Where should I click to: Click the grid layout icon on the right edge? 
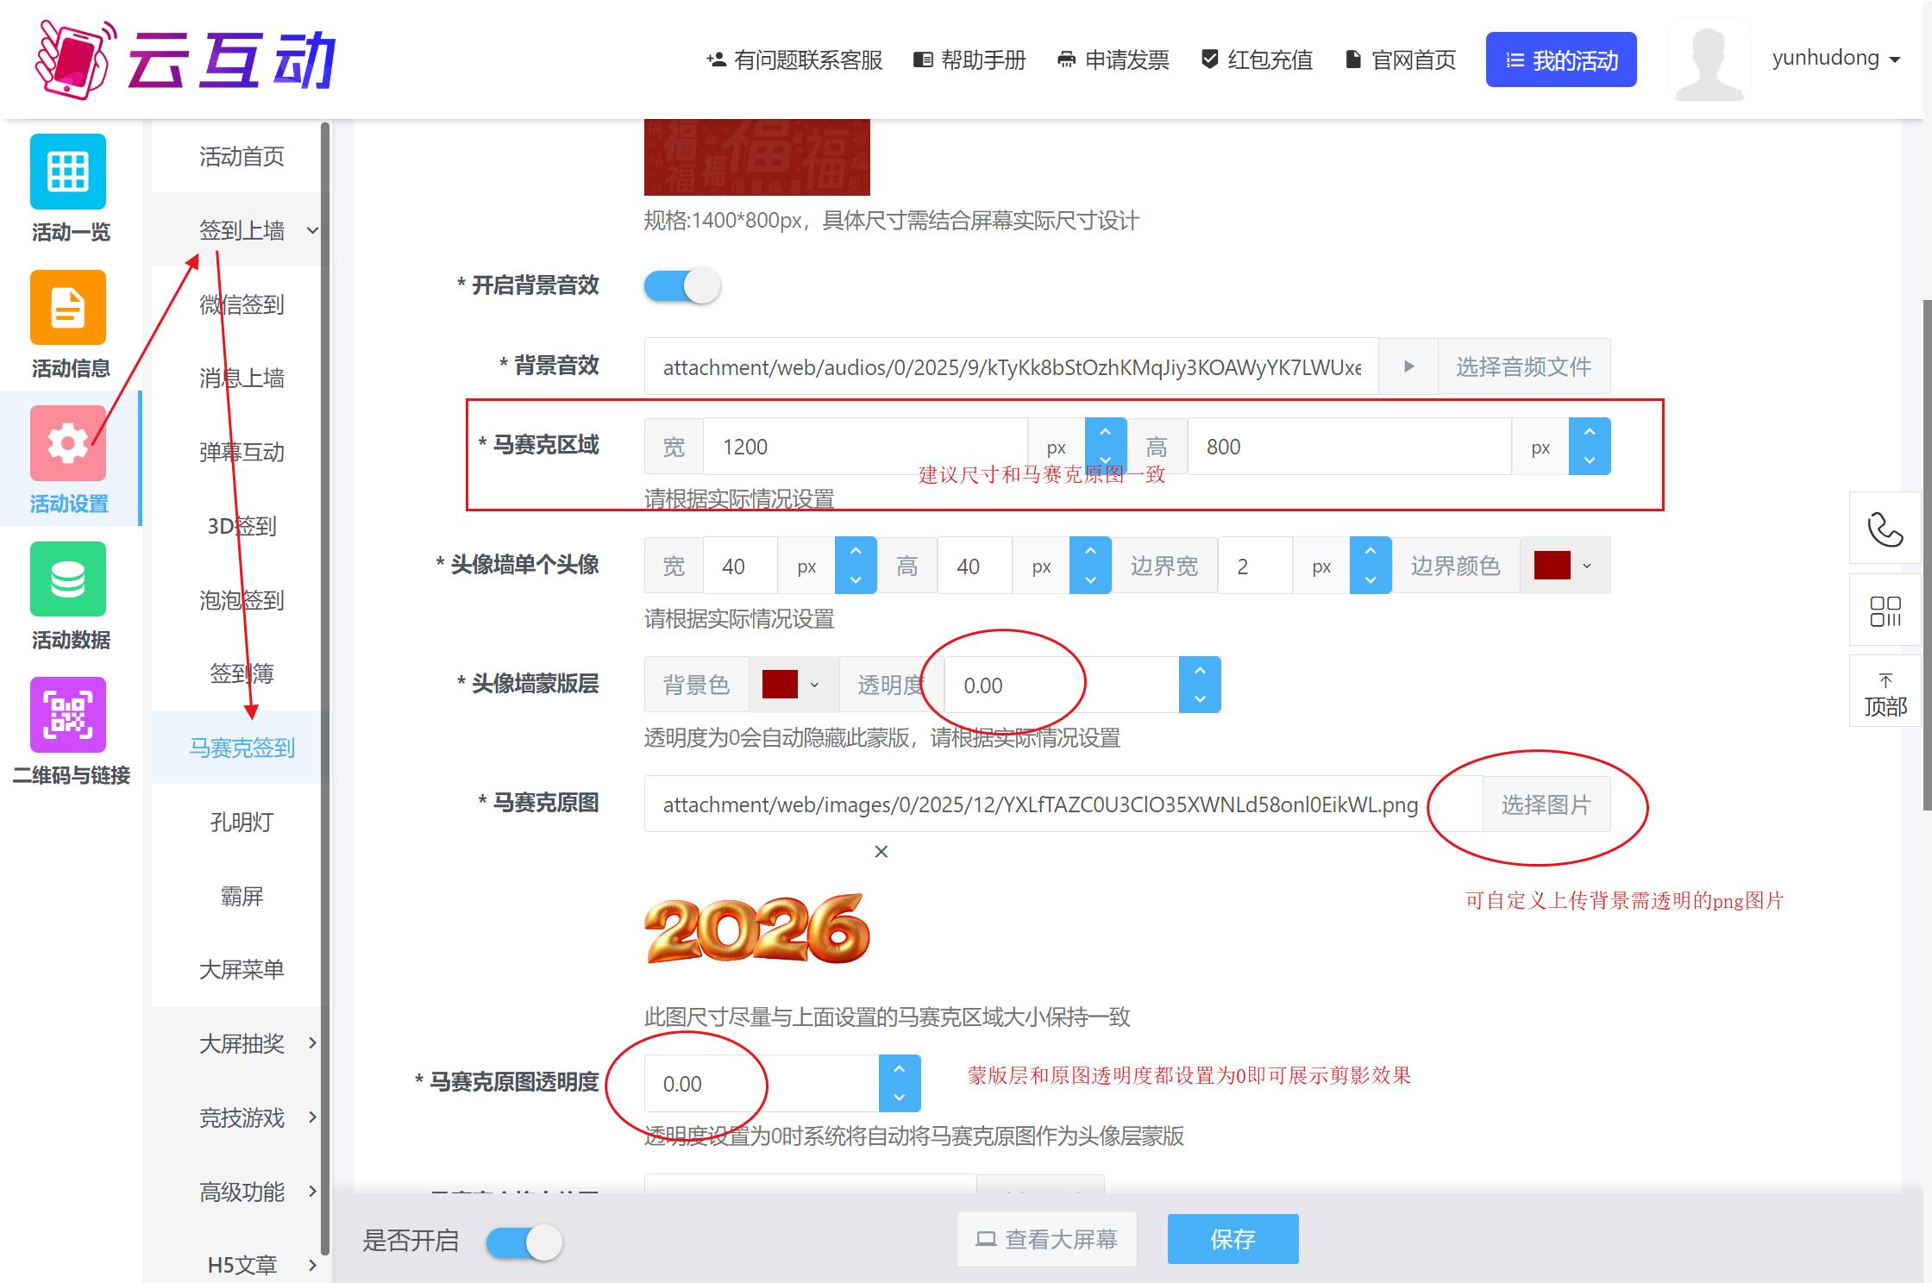click(1885, 610)
